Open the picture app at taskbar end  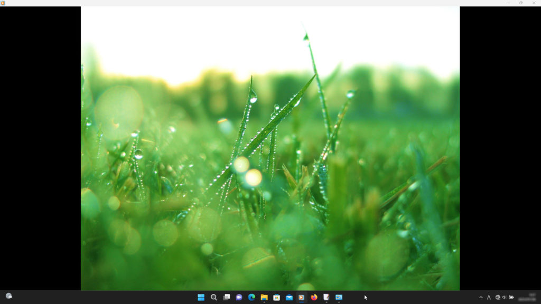pyautogui.click(x=339, y=297)
